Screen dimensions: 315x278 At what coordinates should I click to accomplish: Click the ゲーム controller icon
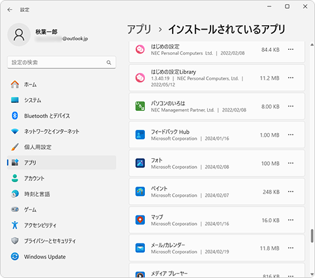click(x=15, y=209)
